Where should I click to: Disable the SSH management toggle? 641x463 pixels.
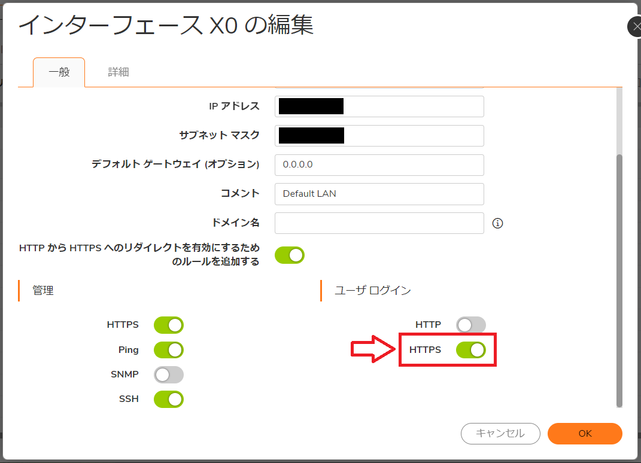click(x=168, y=399)
